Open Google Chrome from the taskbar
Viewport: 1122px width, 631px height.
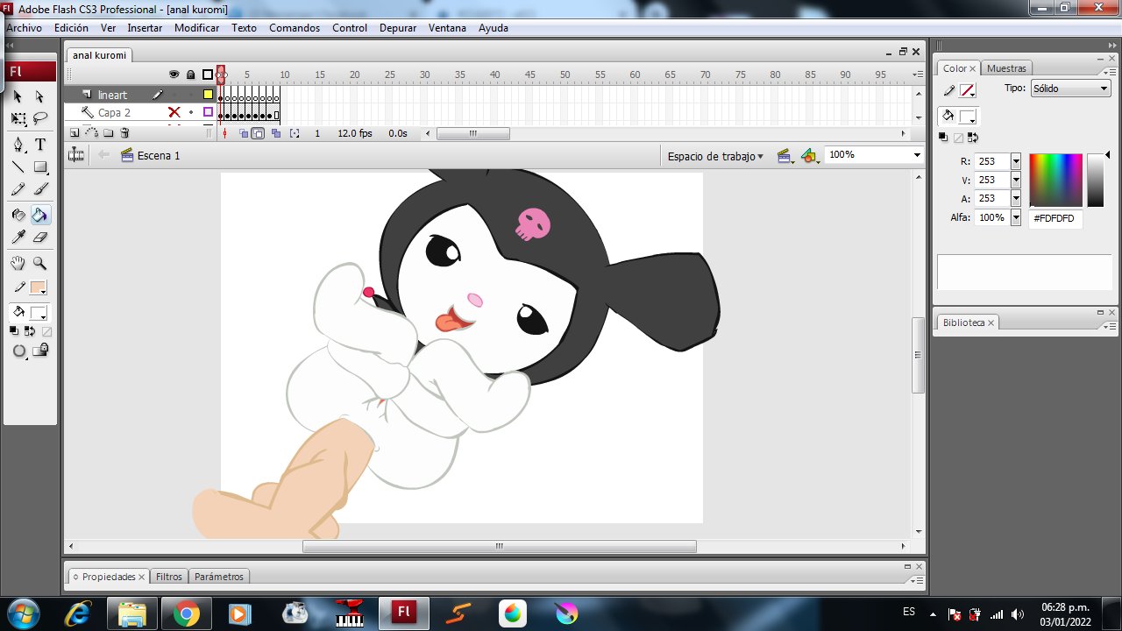[186, 613]
